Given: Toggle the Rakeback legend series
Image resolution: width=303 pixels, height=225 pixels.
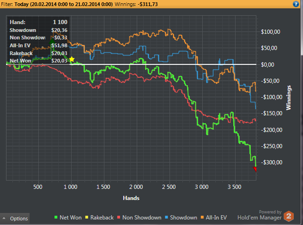Looking at the screenshot, I should (x=99, y=218).
